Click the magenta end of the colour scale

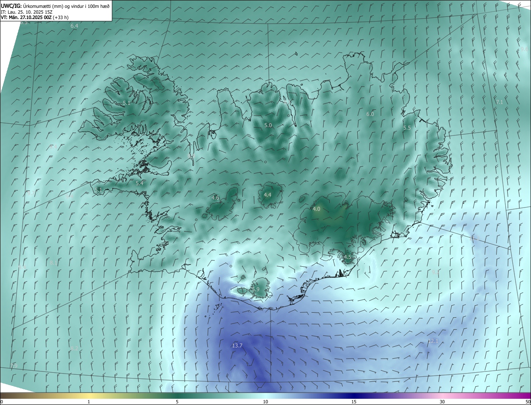point(526,396)
